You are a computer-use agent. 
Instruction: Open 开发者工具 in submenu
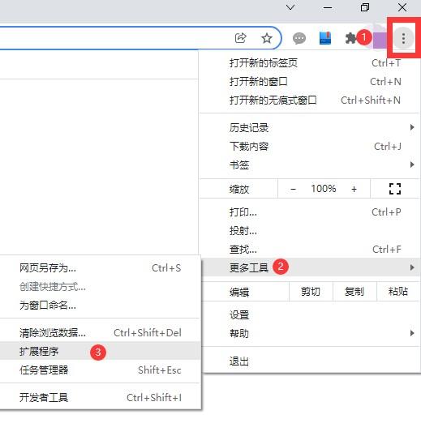[100, 397]
